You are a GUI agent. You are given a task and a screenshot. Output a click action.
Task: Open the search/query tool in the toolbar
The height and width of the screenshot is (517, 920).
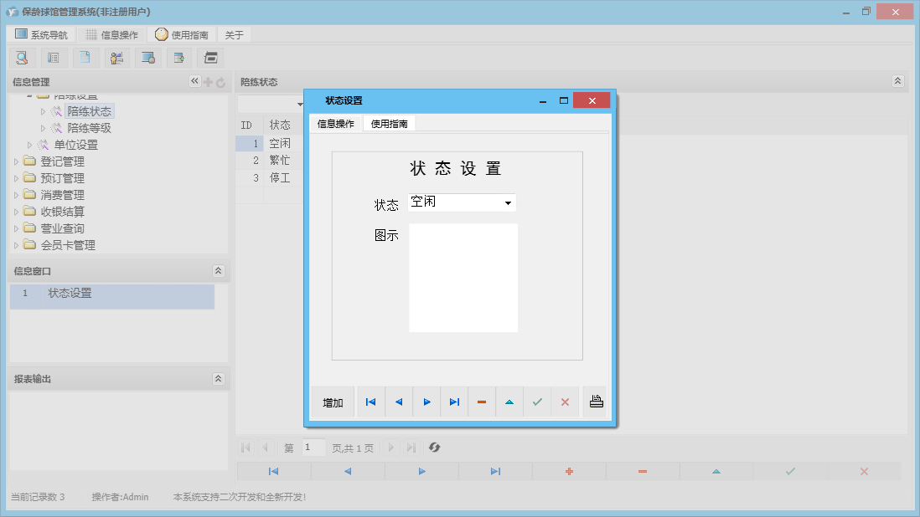tap(22, 57)
